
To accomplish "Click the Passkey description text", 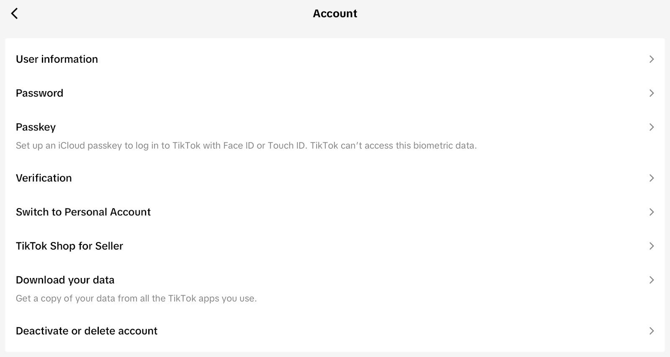I will (246, 145).
